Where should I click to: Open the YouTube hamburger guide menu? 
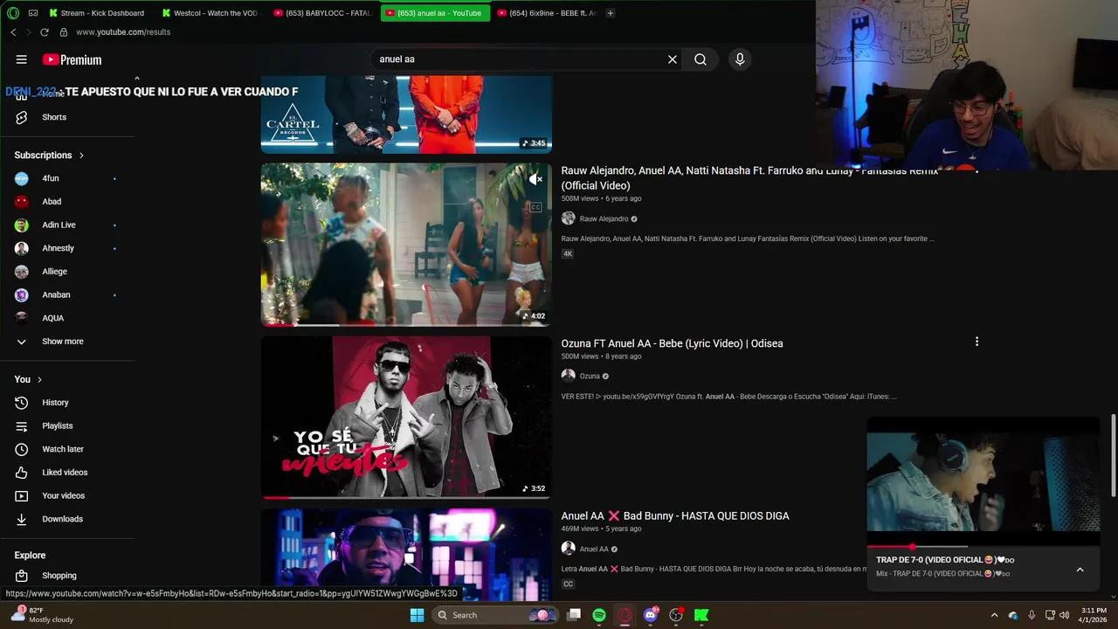(x=21, y=59)
